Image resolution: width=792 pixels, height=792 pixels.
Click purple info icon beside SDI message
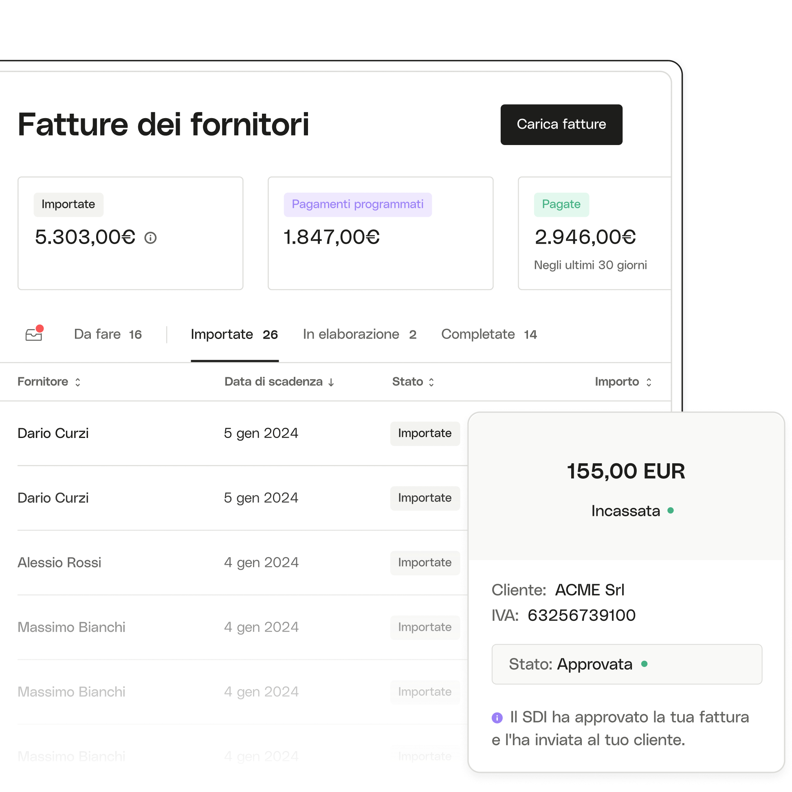(x=497, y=718)
